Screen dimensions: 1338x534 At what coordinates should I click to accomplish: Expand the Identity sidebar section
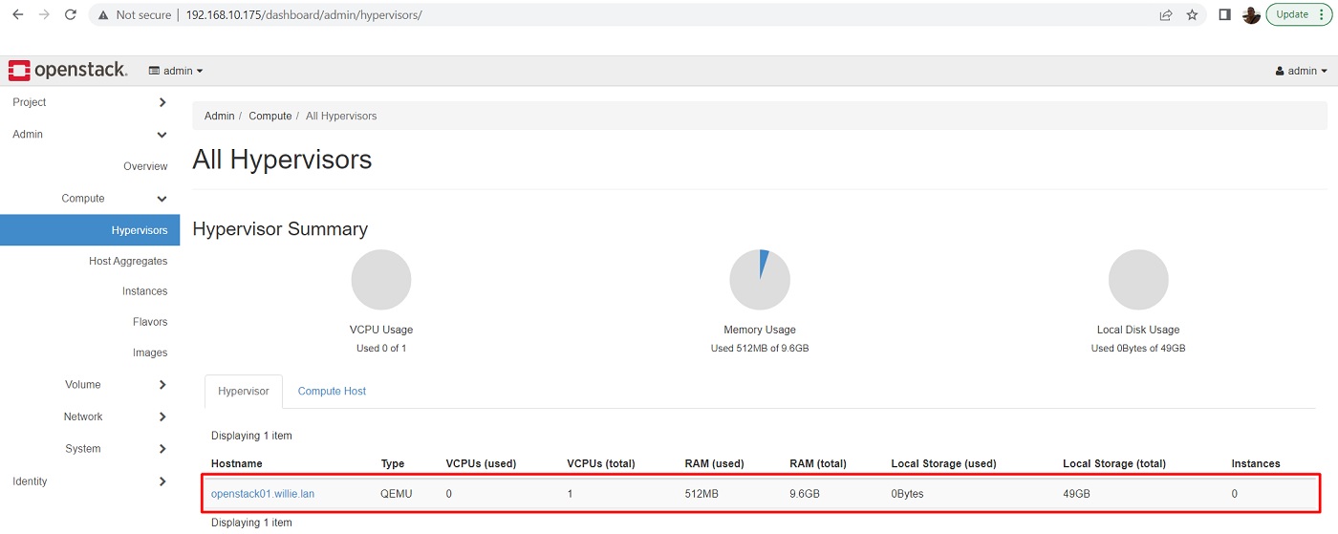90,481
